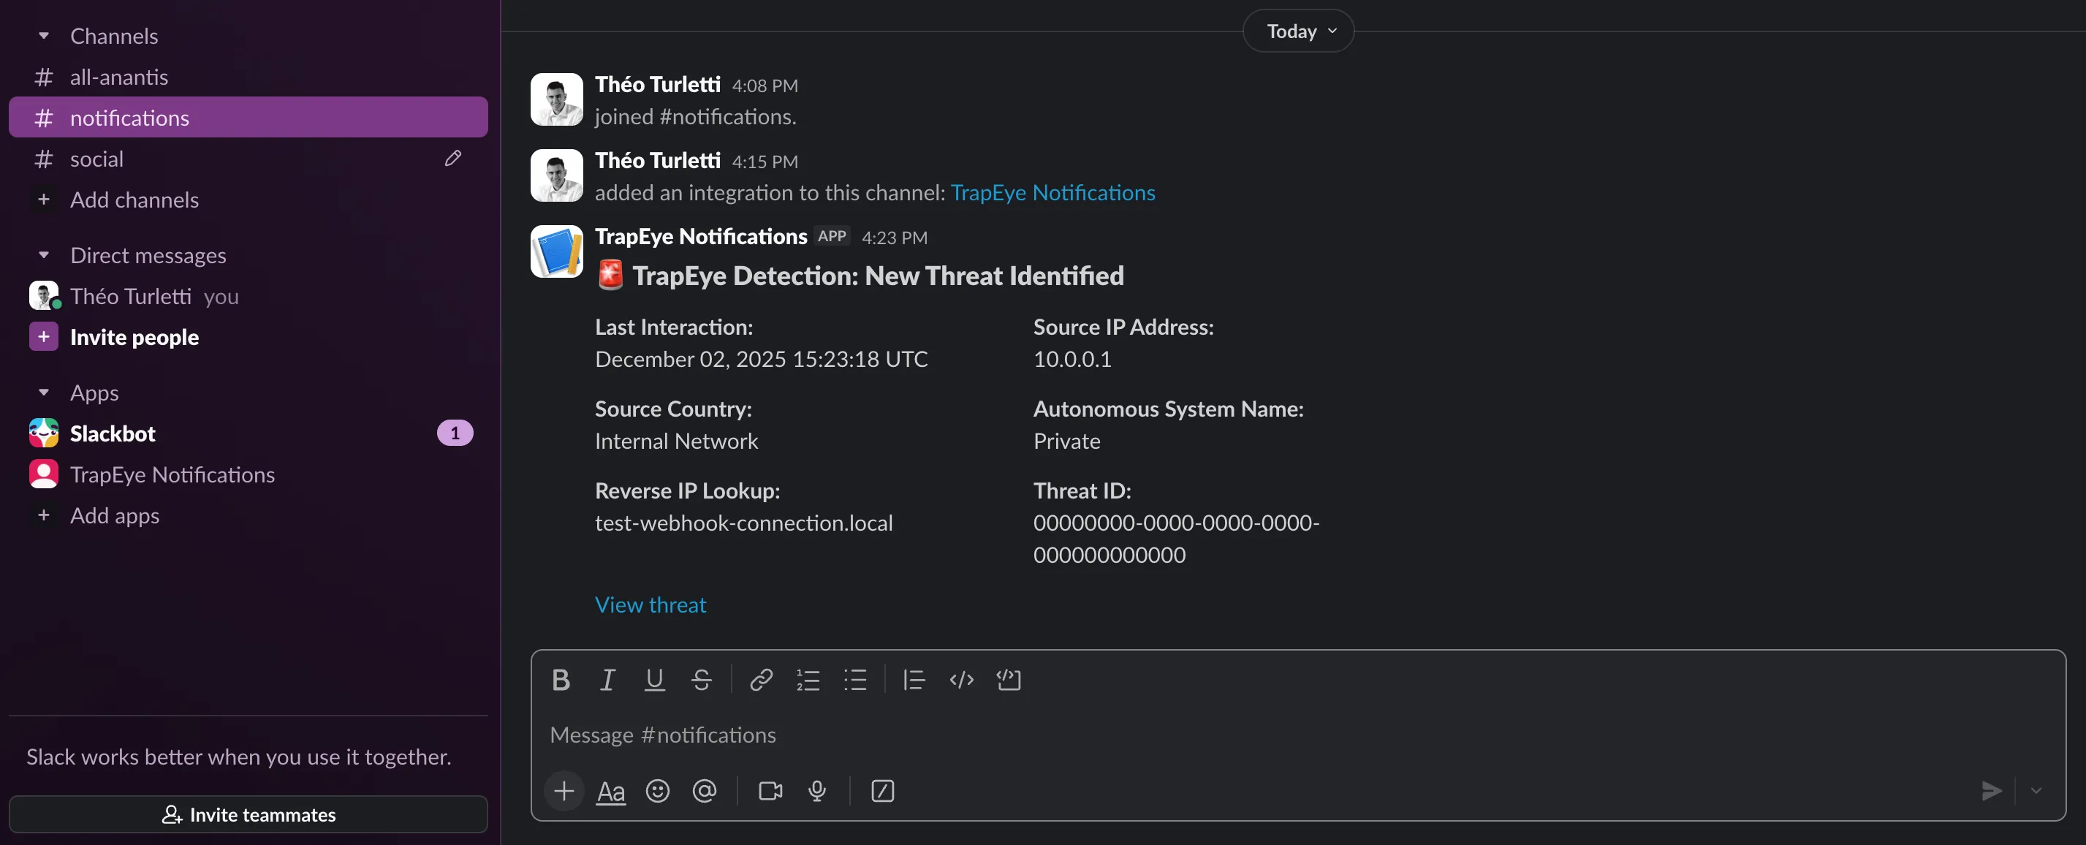Screen dimensions: 2086x845
Task: Open the emoji picker
Action: pos(658,791)
